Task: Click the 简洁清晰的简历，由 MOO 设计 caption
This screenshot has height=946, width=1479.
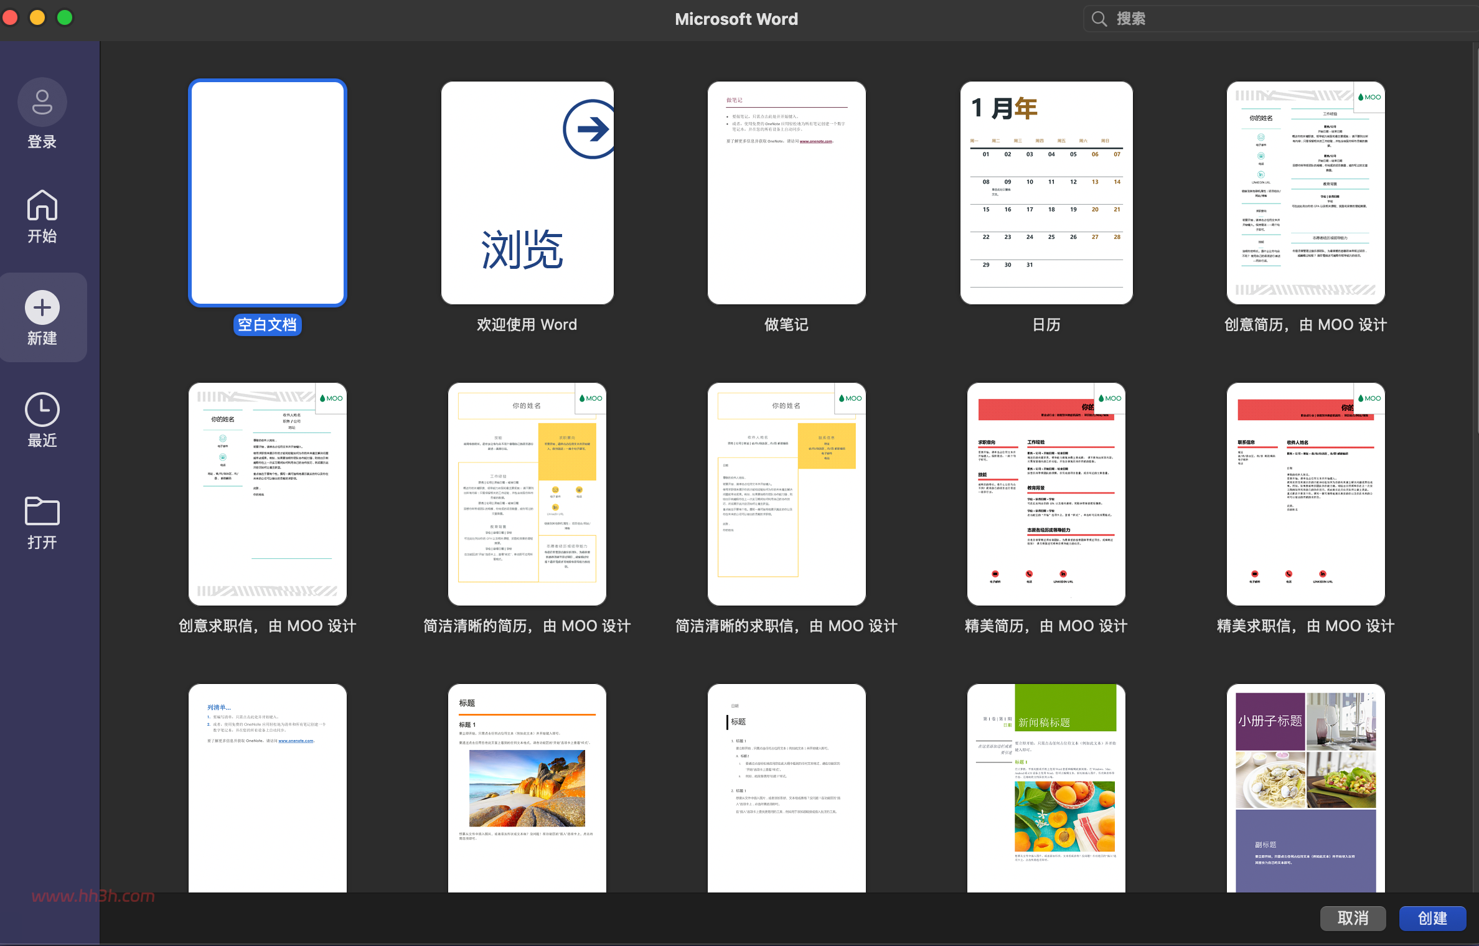Action: coord(527,626)
